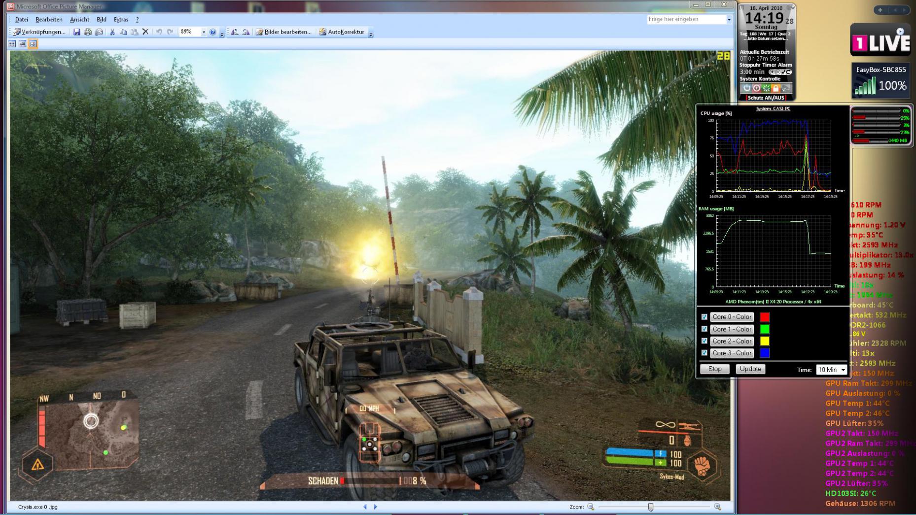916x515 pixels.
Task: Click the yellow Core 2 color swatch
Action: [x=765, y=341]
